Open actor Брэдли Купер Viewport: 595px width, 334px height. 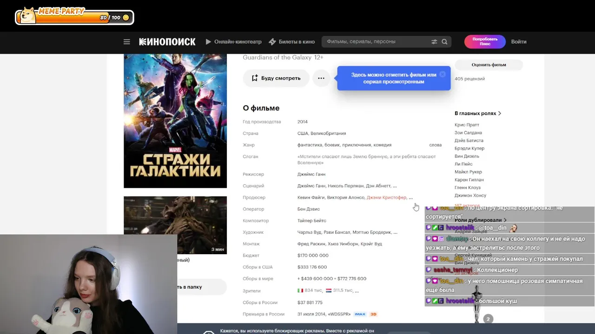click(469, 148)
